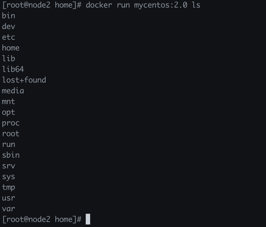Image resolution: width=266 pixels, height=227 pixels.
Task: Click the 'lib64' directory entry
Action: (13, 69)
